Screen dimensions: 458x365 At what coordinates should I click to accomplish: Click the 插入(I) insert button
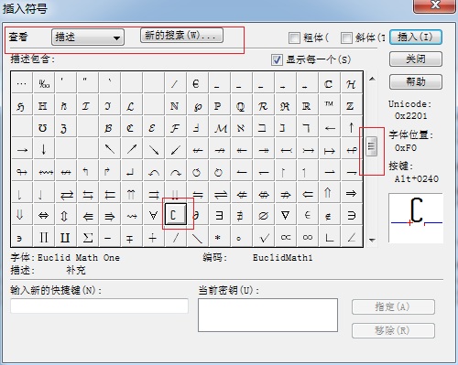pos(416,37)
